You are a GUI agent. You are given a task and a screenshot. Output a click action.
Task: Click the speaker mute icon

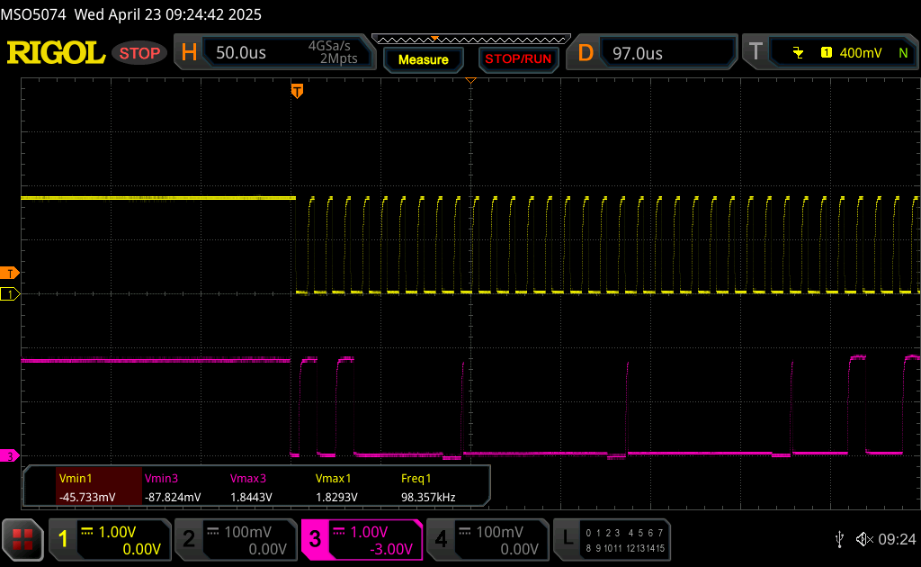click(x=864, y=539)
